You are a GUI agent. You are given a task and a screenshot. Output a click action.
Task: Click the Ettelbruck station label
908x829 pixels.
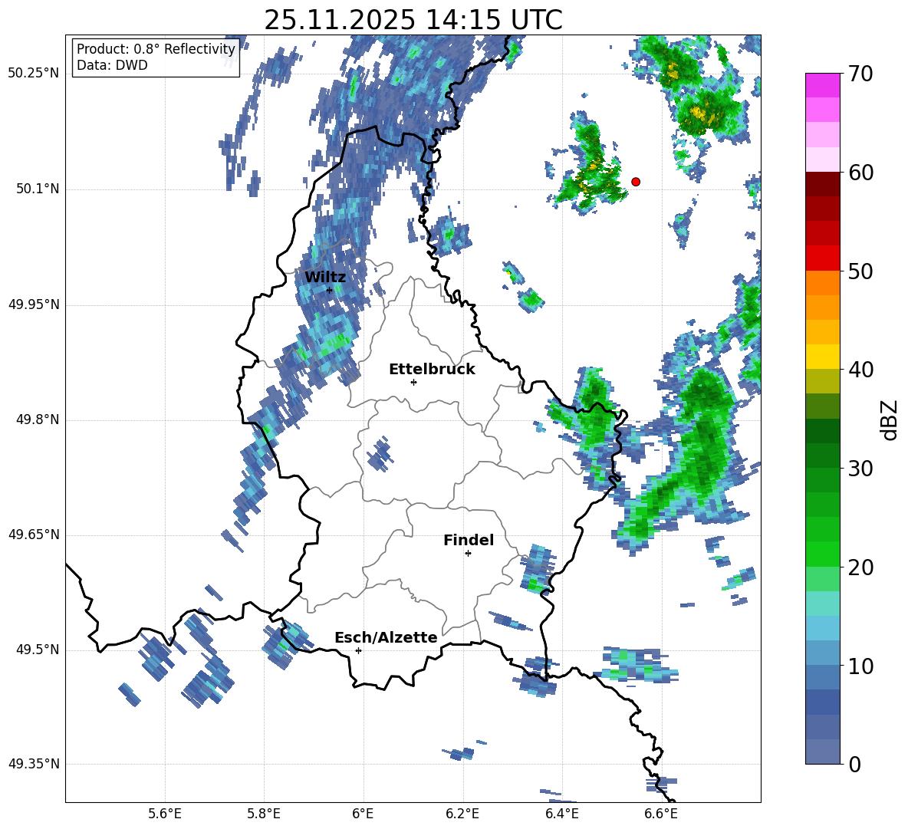pos(432,370)
